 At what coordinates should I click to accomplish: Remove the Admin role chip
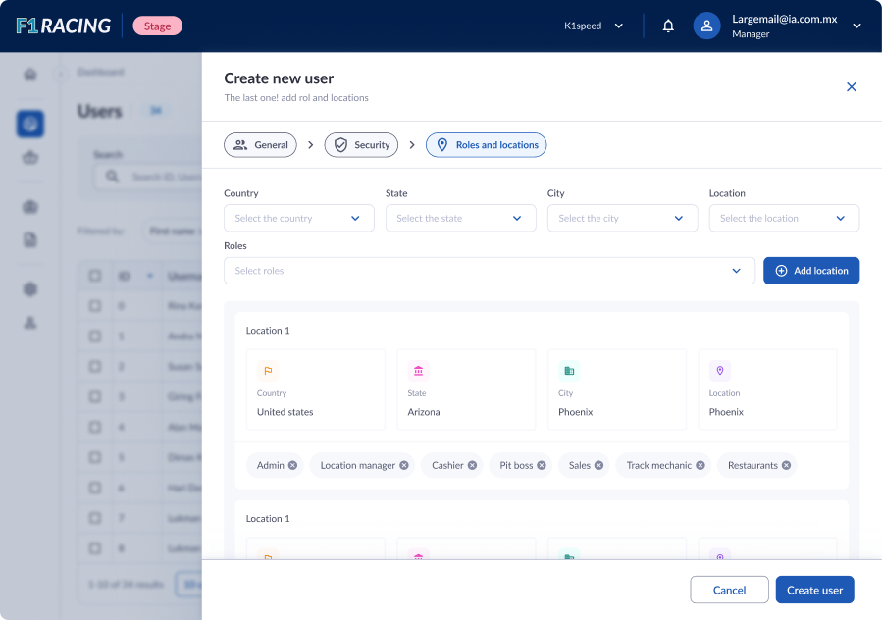[292, 465]
